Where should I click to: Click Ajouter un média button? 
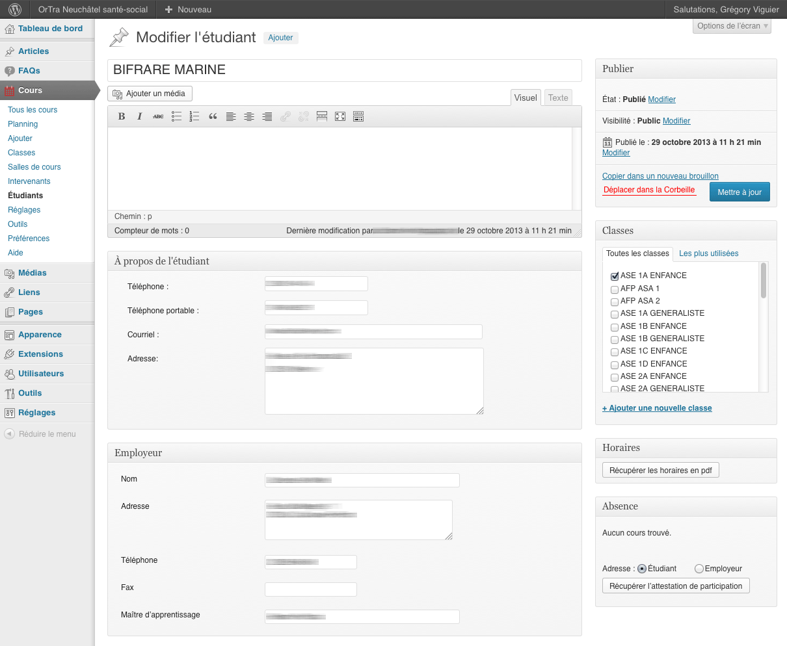point(150,94)
